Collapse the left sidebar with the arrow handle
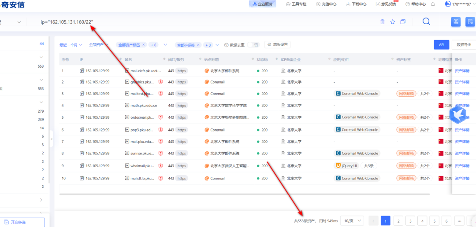Viewport: 476px width, 227px height. pyautogui.click(x=51, y=139)
